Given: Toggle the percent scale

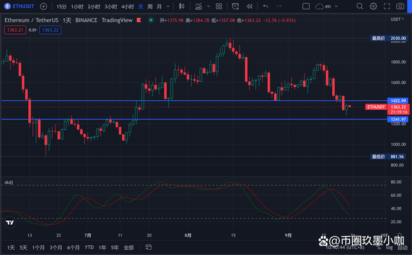Looking at the screenshot, I should pyautogui.click(x=379, y=248).
